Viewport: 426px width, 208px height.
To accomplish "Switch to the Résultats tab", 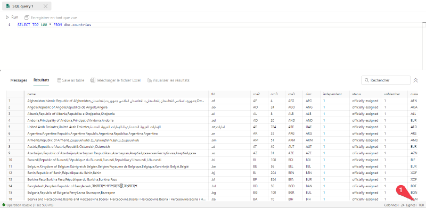I will (42, 80).
